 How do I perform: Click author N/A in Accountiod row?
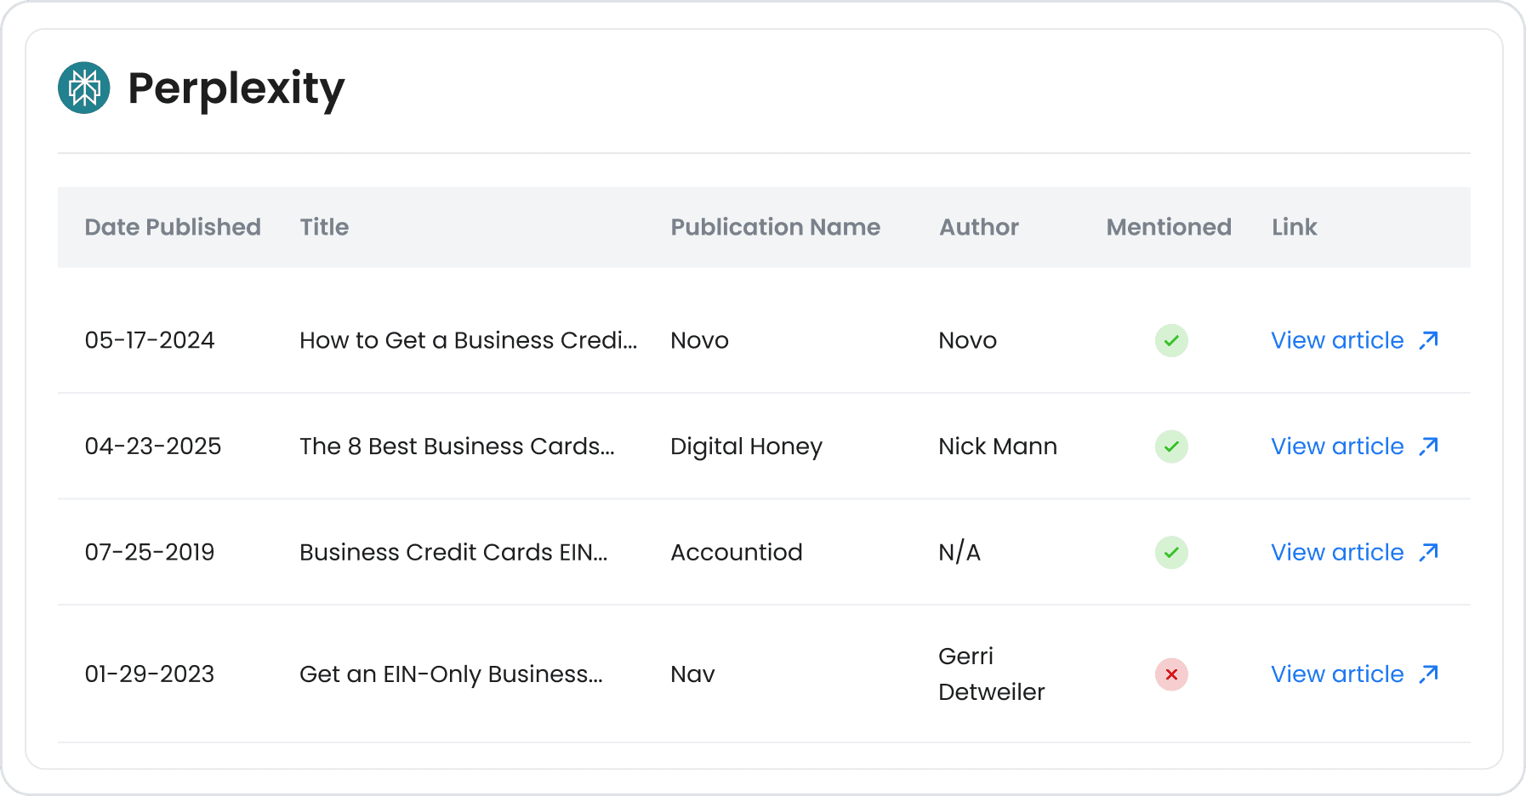click(959, 553)
